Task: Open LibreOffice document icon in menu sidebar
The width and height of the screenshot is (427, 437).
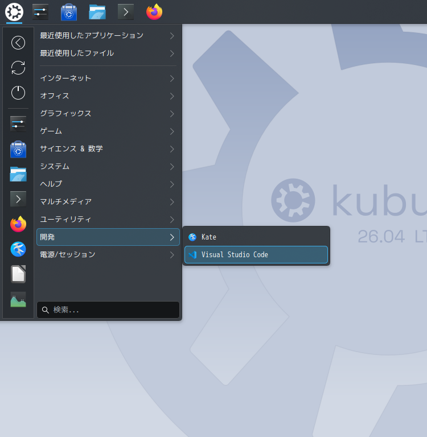Action: (x=18, y=274)
